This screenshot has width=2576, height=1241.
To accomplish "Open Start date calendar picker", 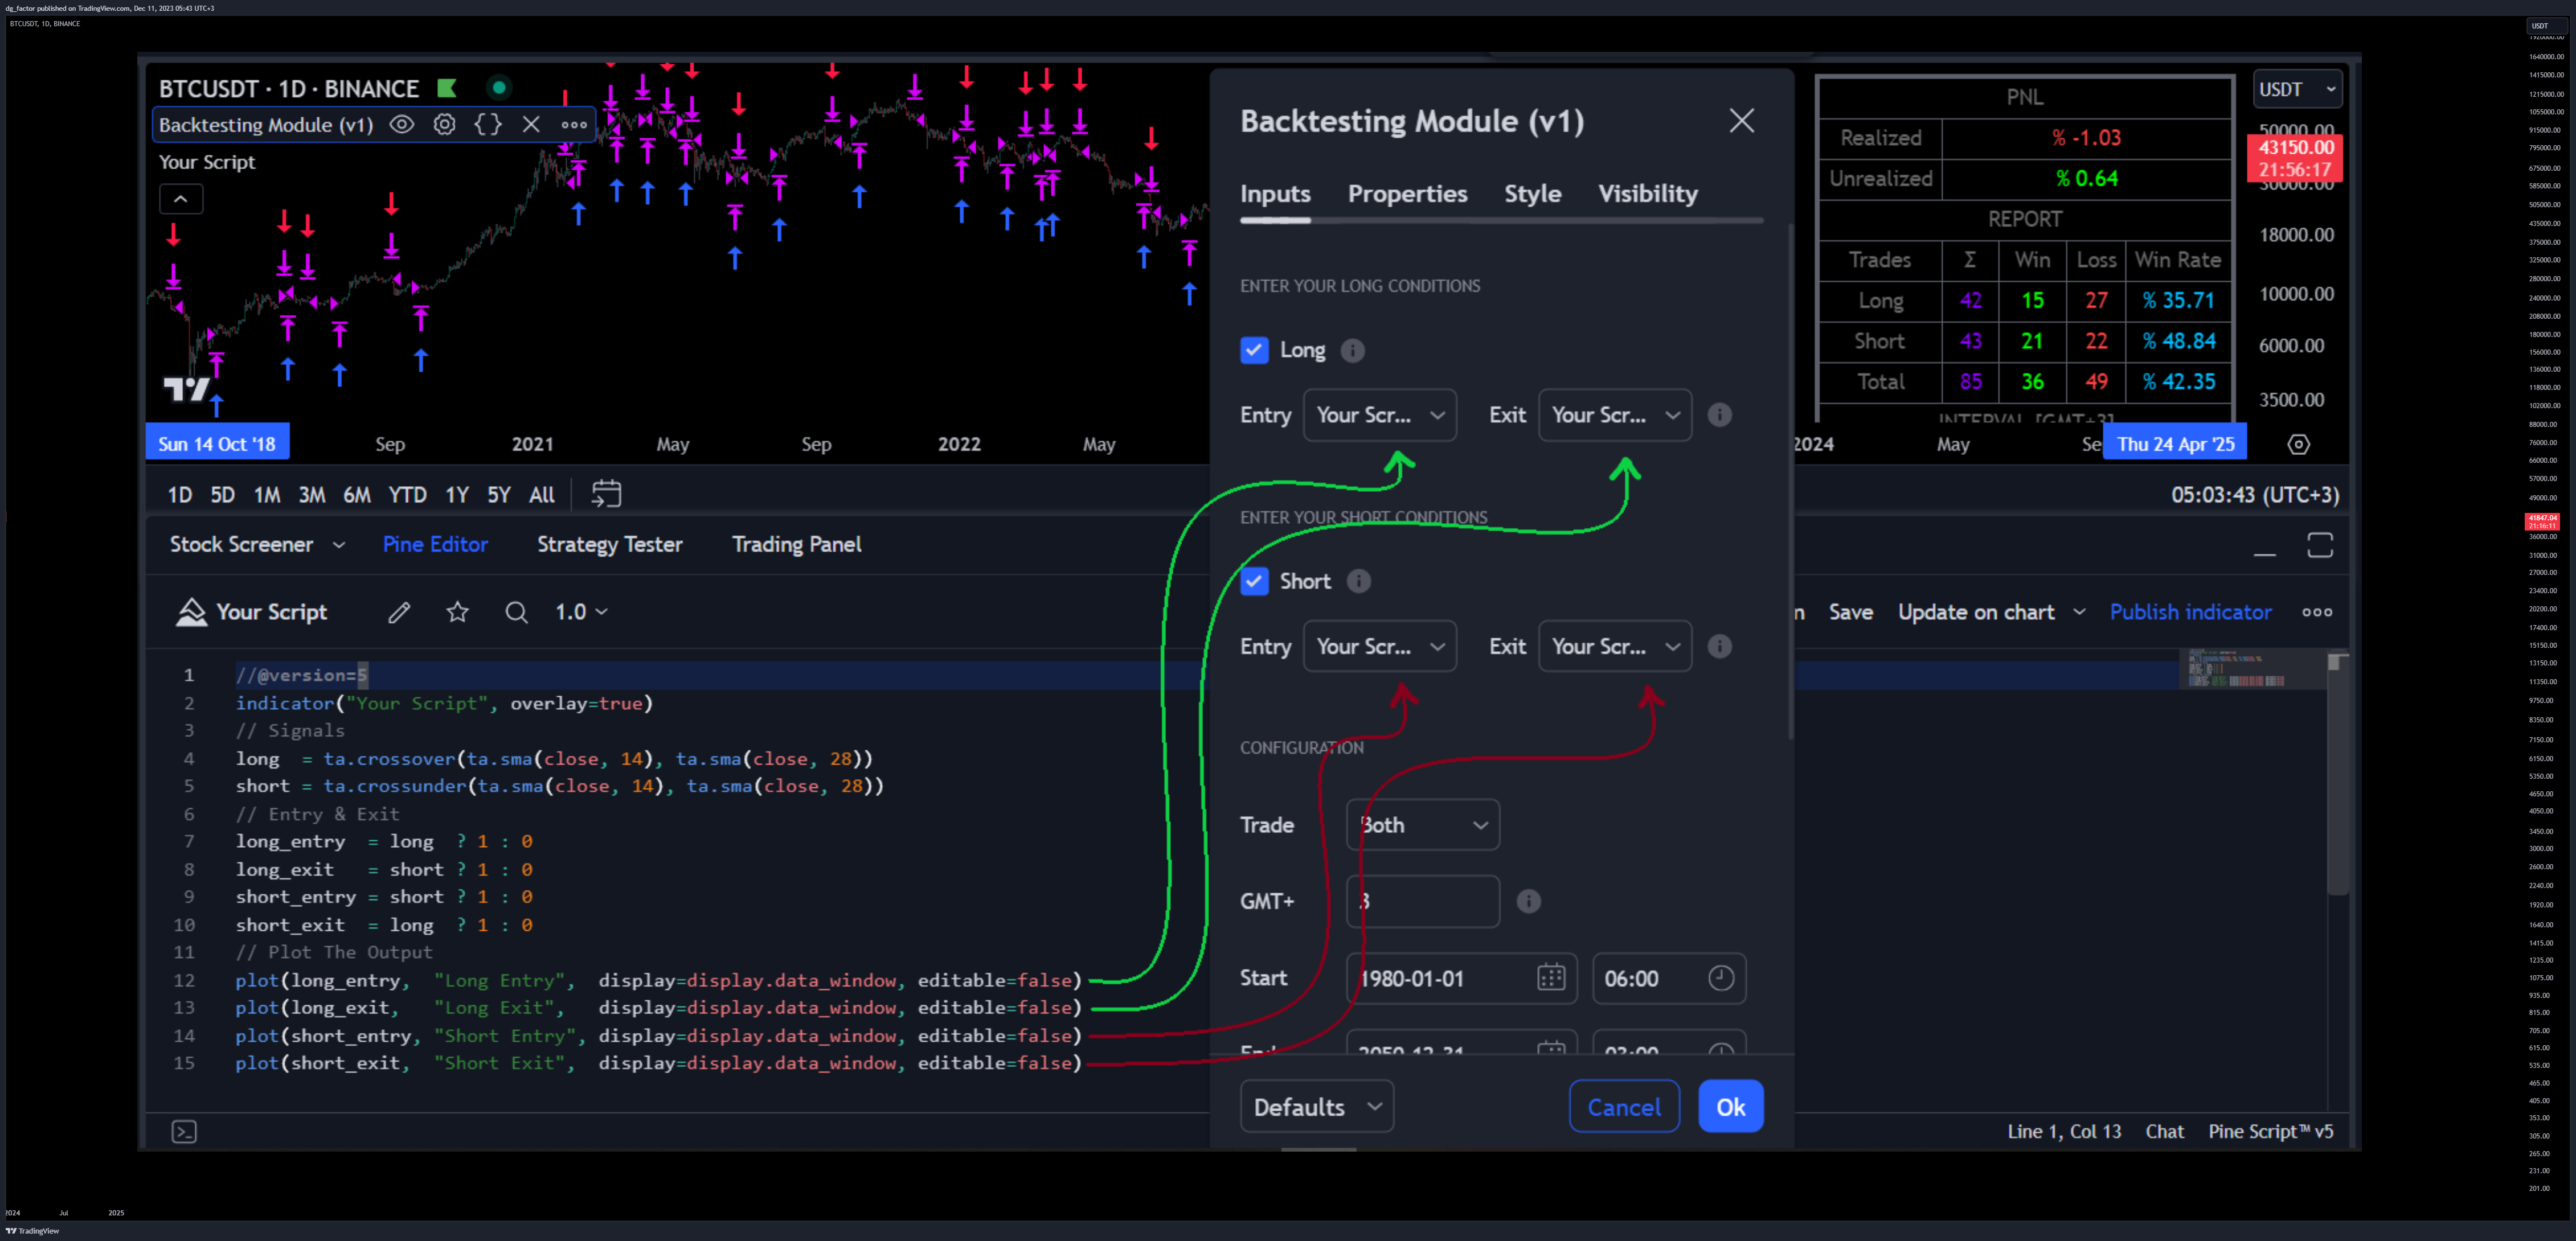I will point(1551,978).
